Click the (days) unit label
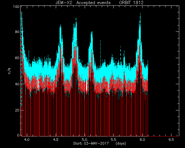This screenshot has width=185, height=148. coord(121,143)
